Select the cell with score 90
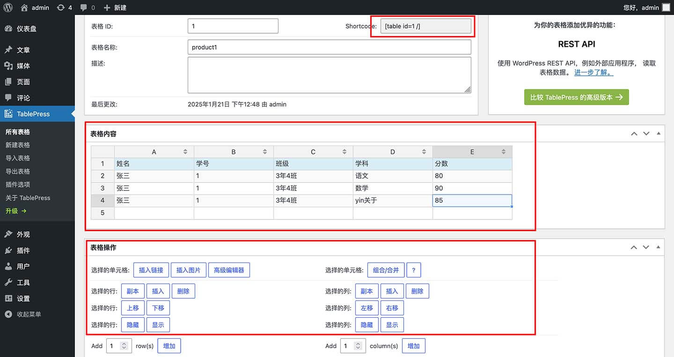 tap(472, 188)
